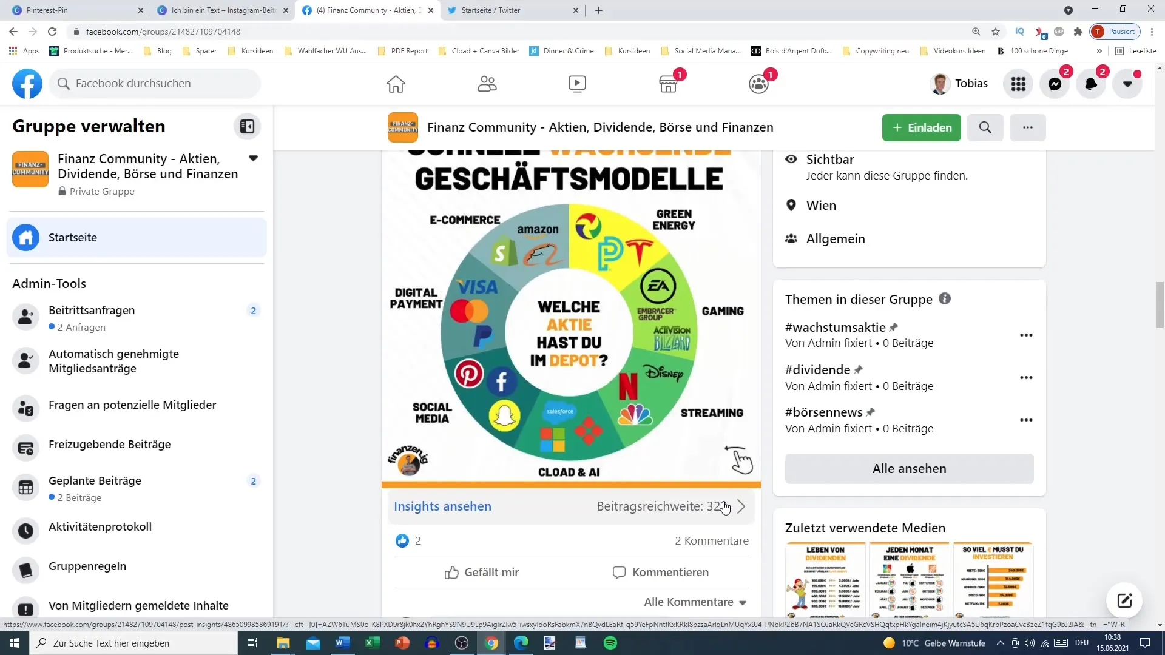Go to the Facebook Home feed icon
The width and height of the screenshot is (1165, 655).
pos(396,84)
